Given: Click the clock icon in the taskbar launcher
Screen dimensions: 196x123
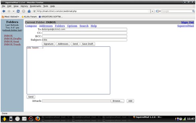Looking at the screenshot, I should (x=17, y=119).
